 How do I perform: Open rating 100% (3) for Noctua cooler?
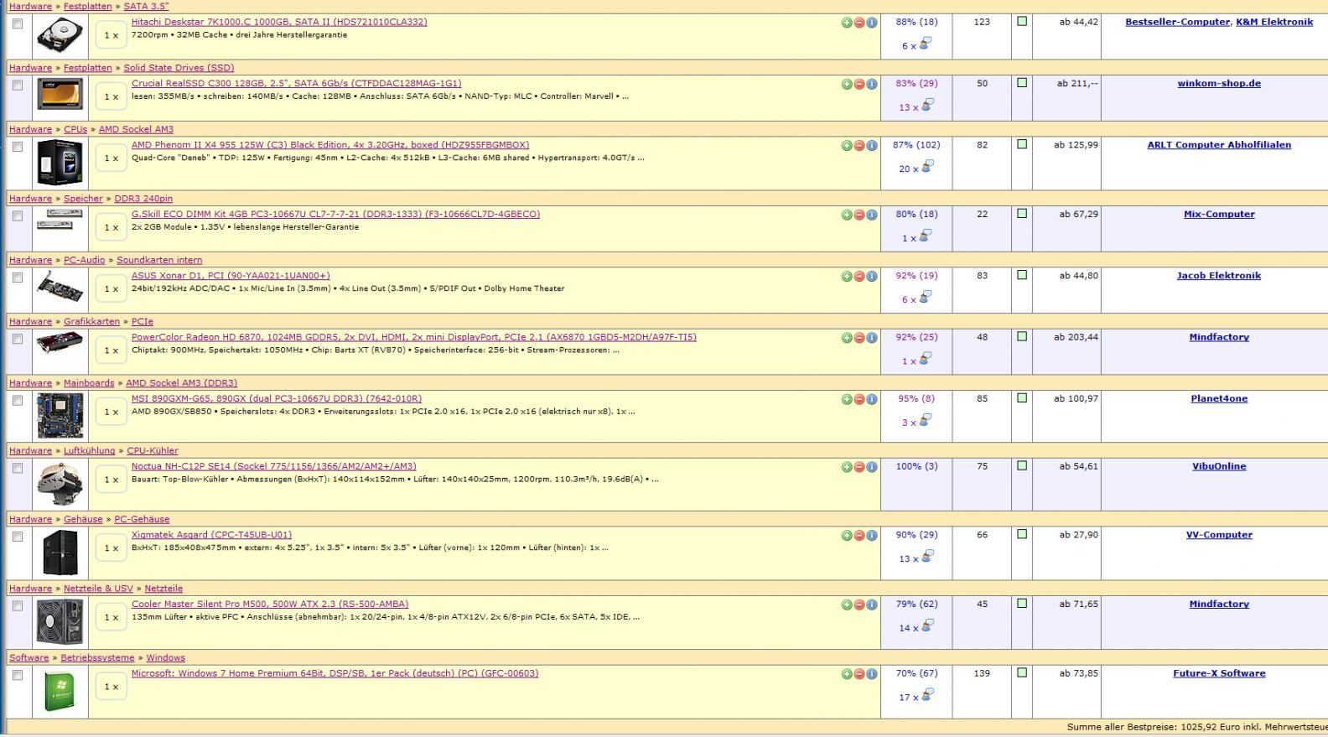916,466
